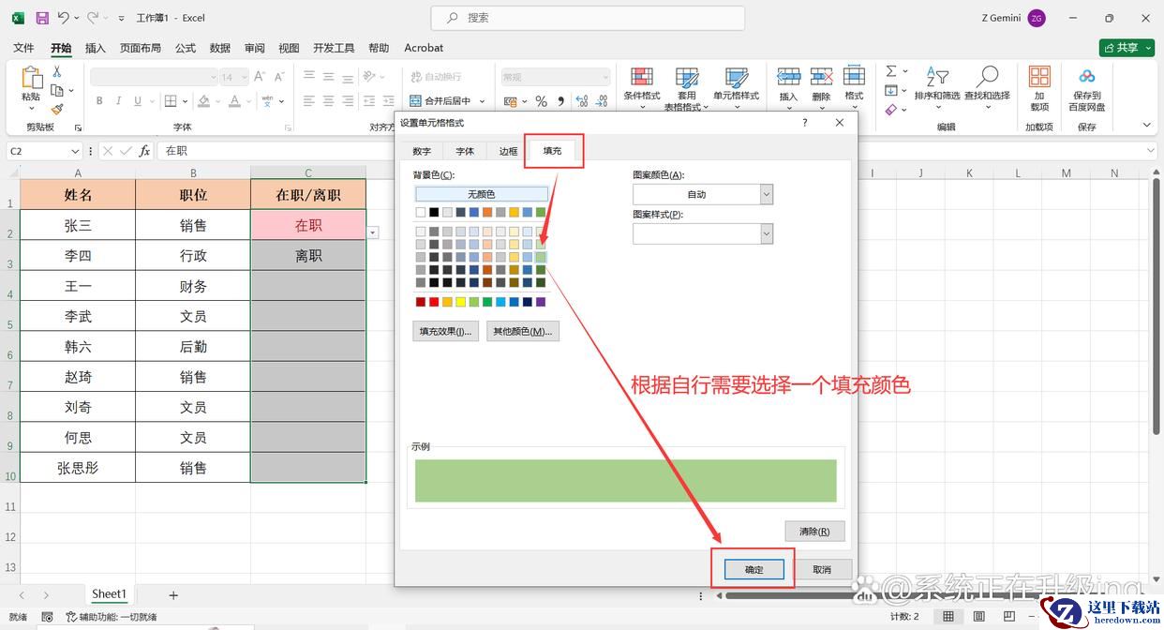The height and width of the screenshot is (630, 1164).
Task: Click the Fill Effects (填充效果) button
Action: click(445, 331)
